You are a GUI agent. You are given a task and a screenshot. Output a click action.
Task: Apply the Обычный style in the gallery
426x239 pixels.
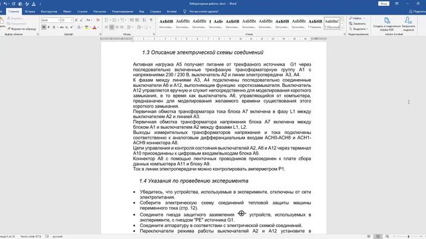(332, 23)
